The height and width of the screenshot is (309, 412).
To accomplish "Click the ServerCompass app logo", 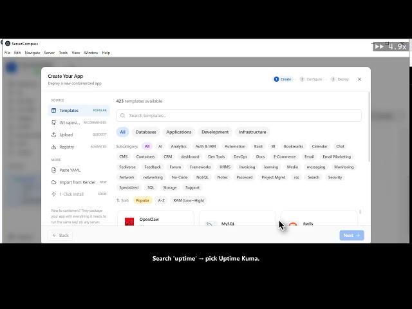I will pos(8,44).
